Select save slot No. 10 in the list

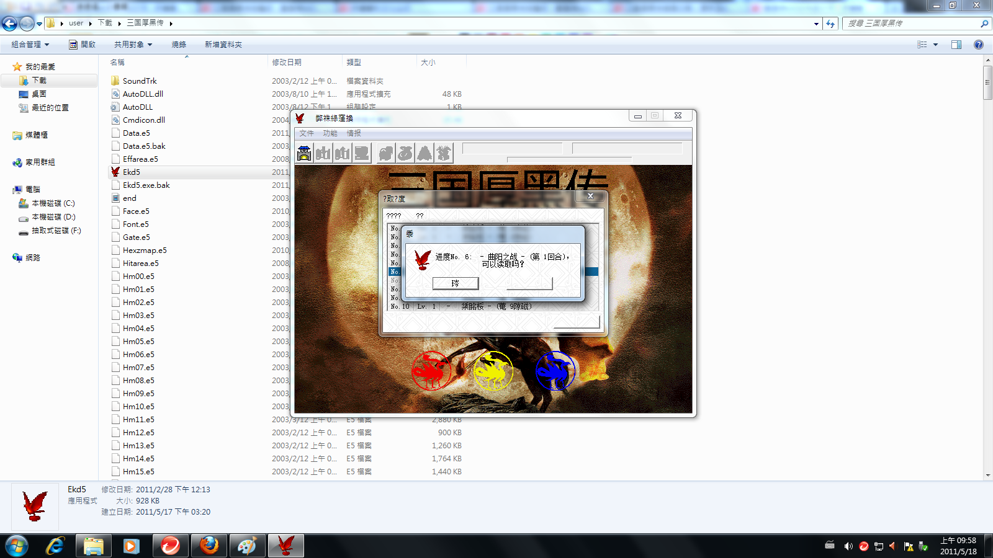493,306
